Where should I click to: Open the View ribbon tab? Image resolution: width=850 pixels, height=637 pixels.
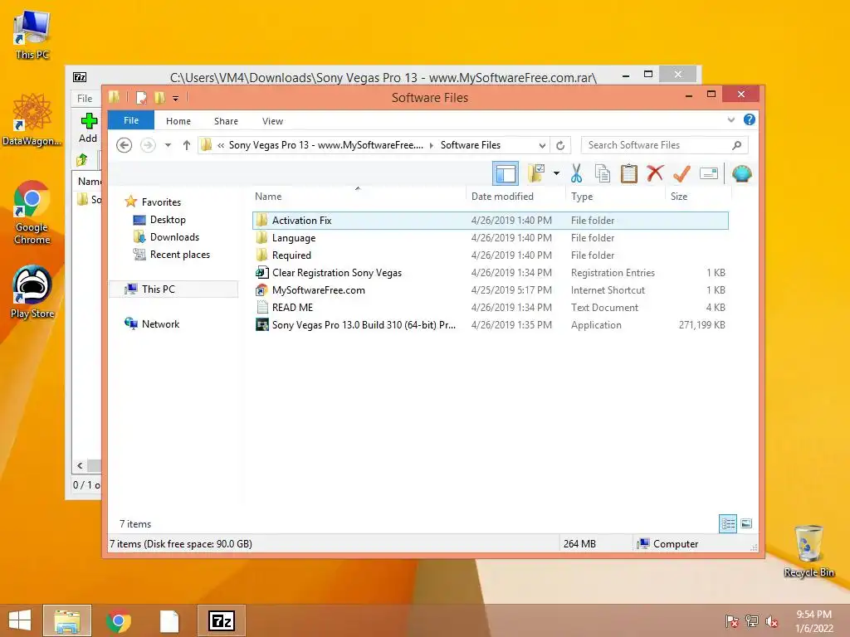tap(272, 121)
